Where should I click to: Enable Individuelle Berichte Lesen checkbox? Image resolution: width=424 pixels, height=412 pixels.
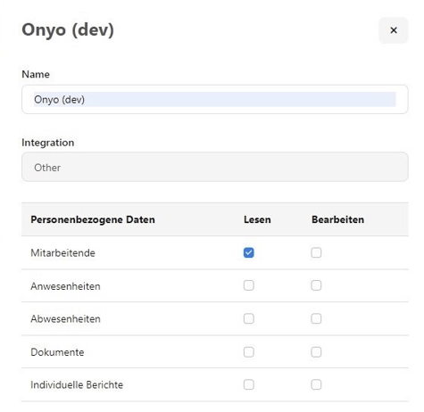249,384
